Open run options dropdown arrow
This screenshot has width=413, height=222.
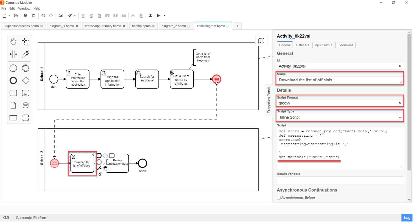(164, 16)
